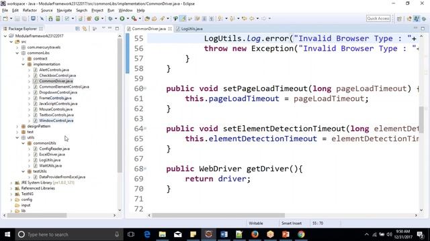This screenshot has height=241, width=430.
Task: Open the New file dropdown arrow
Action: tap(11, 19)
